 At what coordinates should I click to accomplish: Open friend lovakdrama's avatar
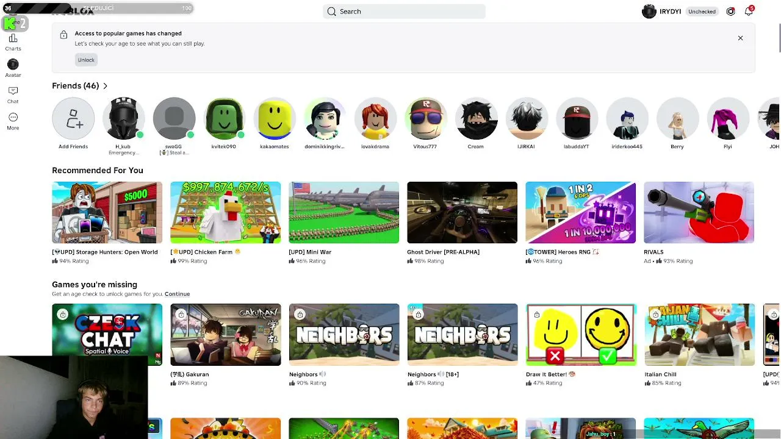[375, 118]
